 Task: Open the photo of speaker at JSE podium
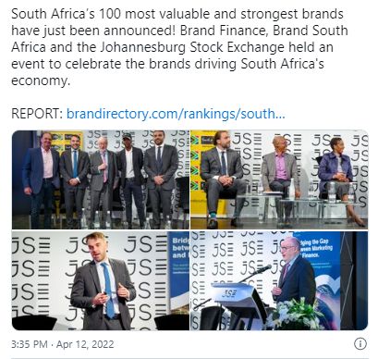[x=279, y=280]
